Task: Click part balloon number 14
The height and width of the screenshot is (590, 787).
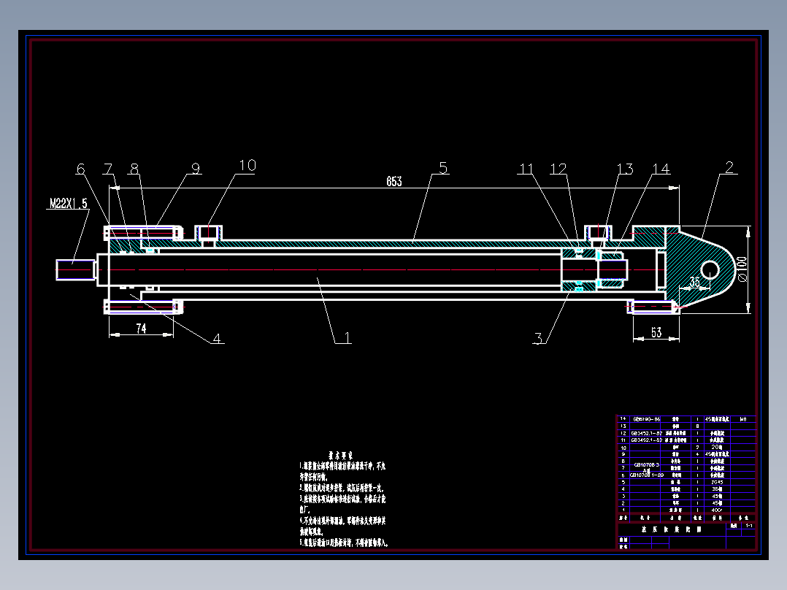Action: [661, 169]
